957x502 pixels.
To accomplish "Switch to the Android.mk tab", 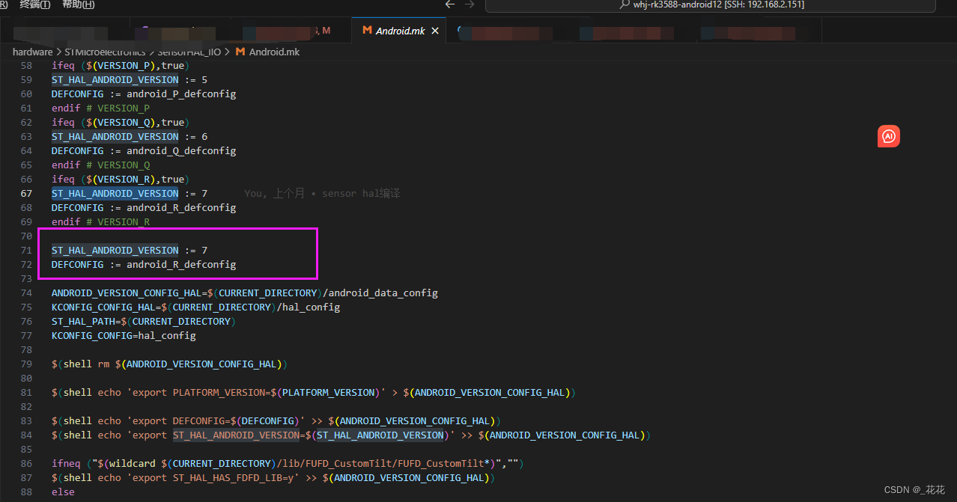I will pos(402,31).
